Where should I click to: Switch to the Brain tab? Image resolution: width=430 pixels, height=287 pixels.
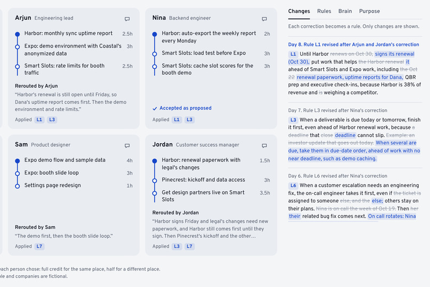[x=345, y=11]
